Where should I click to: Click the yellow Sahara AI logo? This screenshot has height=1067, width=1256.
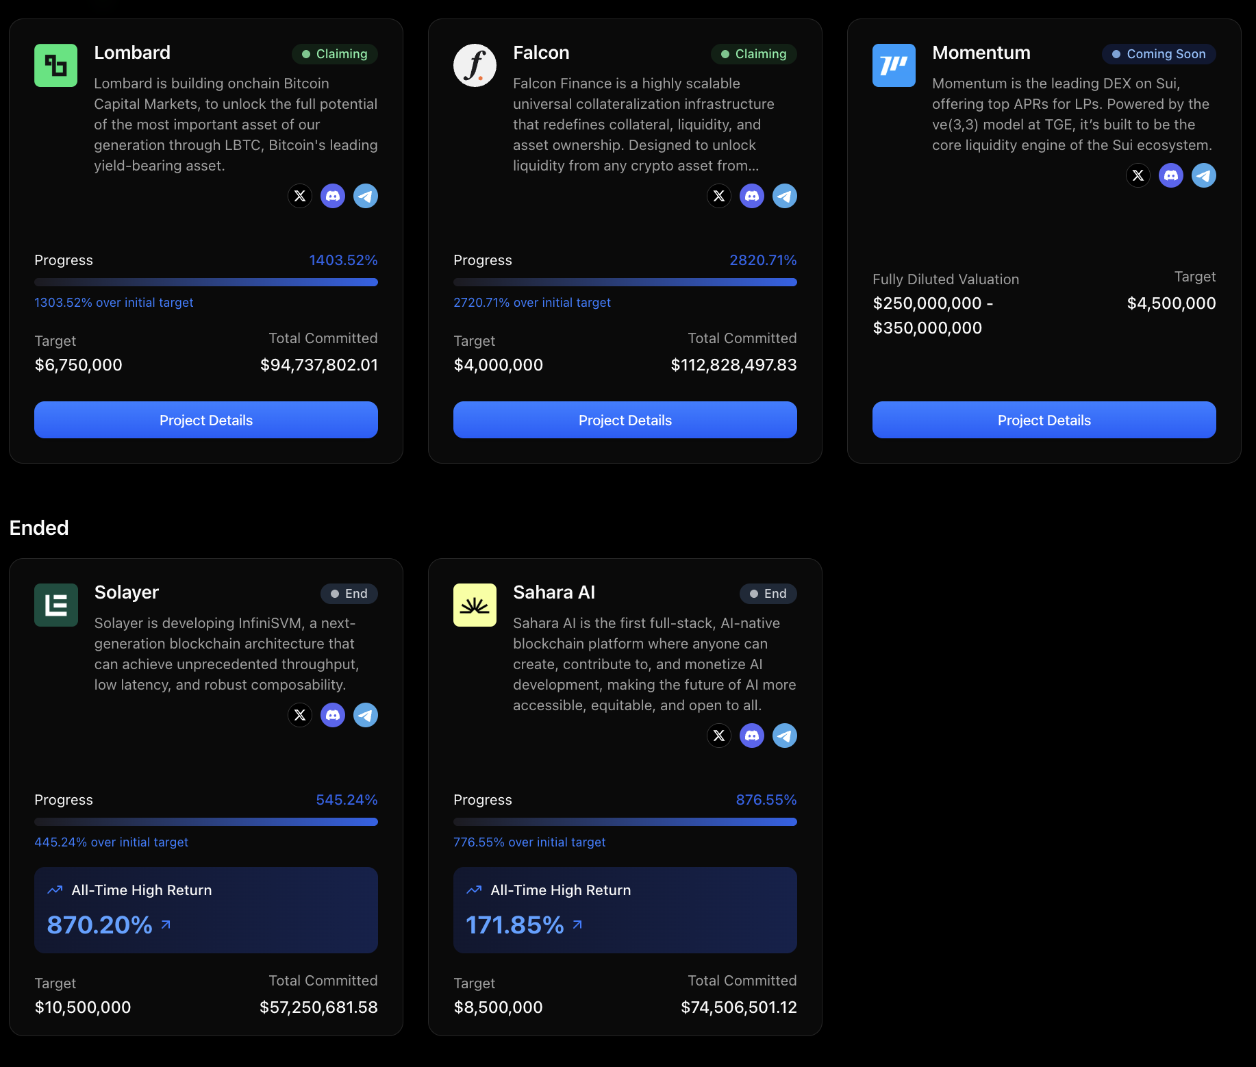click(x=475, y=605)
